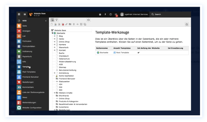The width and height of the screenshot is (207, 122).
Task: Click the Liste der Stellenangebote module icon
Action: pos(19,92)
